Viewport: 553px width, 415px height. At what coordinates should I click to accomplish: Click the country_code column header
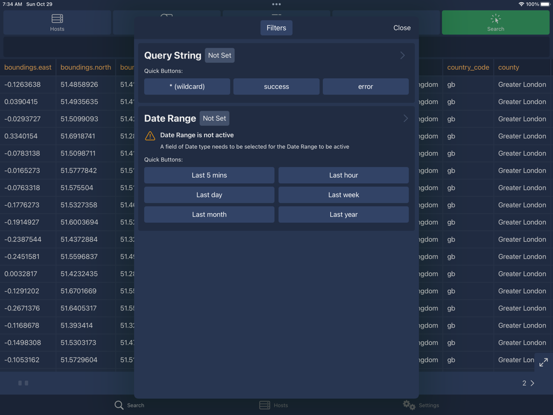click(x=468, y=68)
